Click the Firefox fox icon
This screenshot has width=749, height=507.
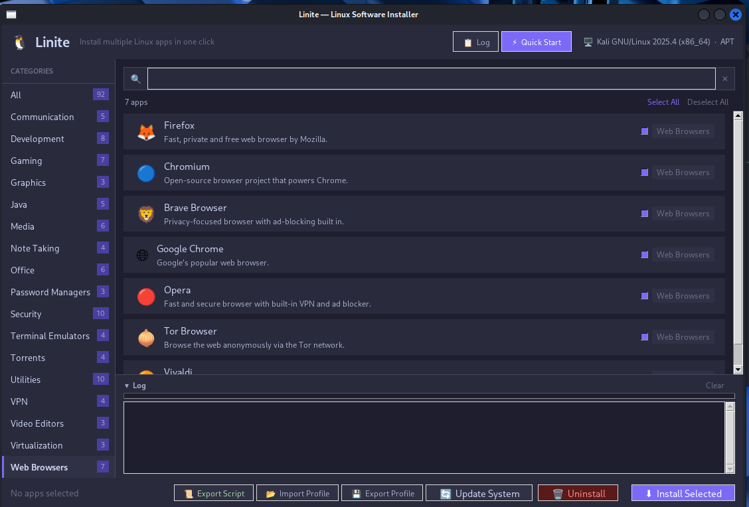pyautogui.click(x=146, y=132)
